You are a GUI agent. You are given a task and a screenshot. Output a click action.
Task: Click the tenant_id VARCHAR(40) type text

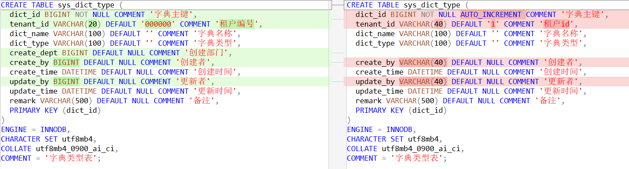pos(423,24)
